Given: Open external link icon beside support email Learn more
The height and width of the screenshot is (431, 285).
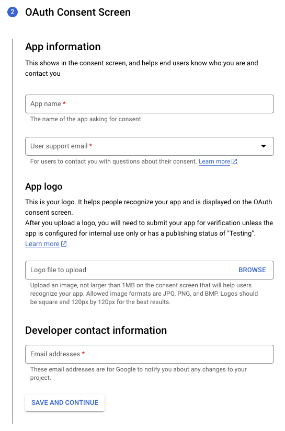Looking at the screenshot, I should point(234,161).
